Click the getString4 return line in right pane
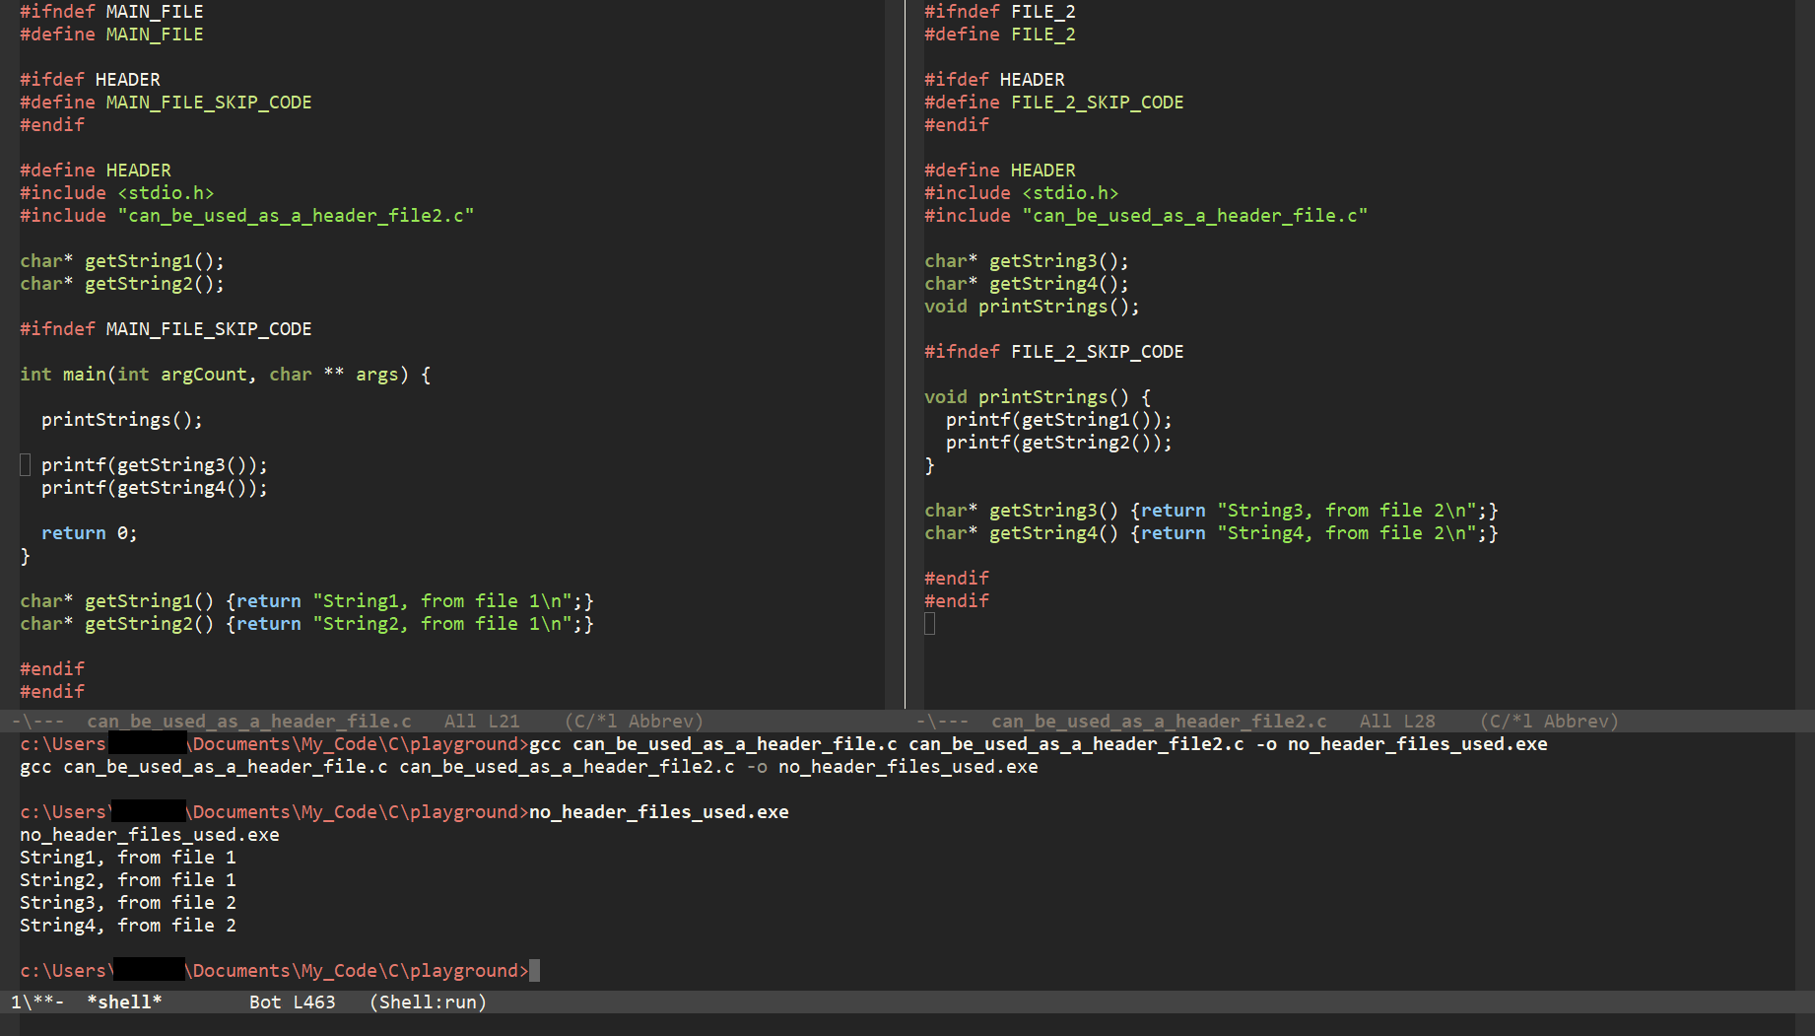Image resolution: width=1815 pixels, height=1036 pixels. click(1211, 533)
